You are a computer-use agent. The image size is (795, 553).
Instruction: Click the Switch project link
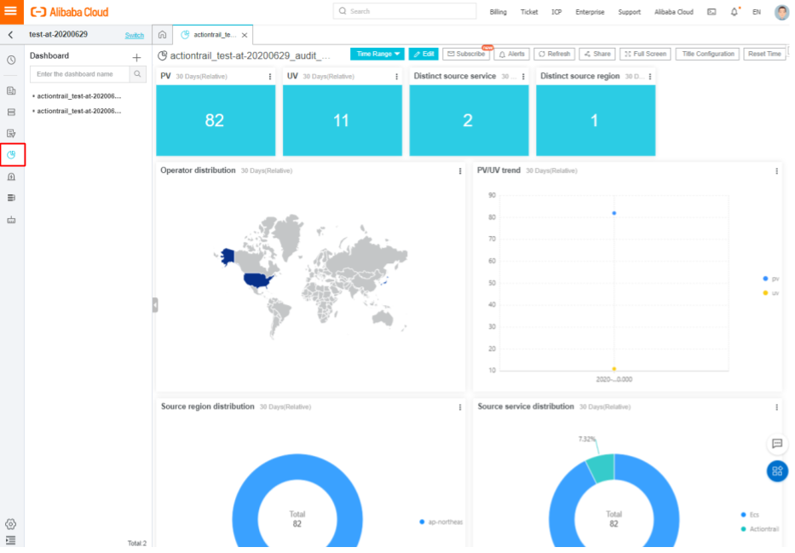coord(135,35)
